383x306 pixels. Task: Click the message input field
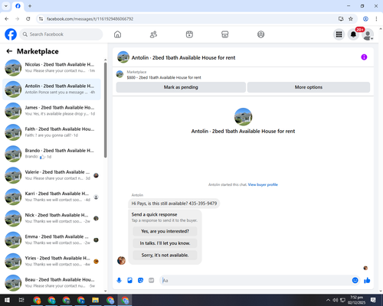(x=255, y=281)
